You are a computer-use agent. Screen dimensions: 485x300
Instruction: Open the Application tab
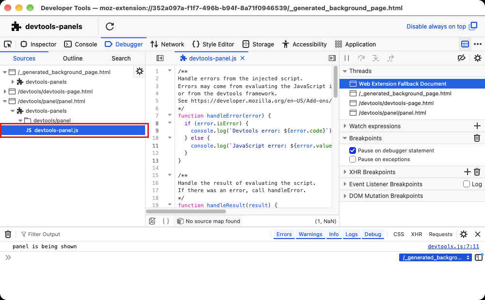tap(356, 44)
